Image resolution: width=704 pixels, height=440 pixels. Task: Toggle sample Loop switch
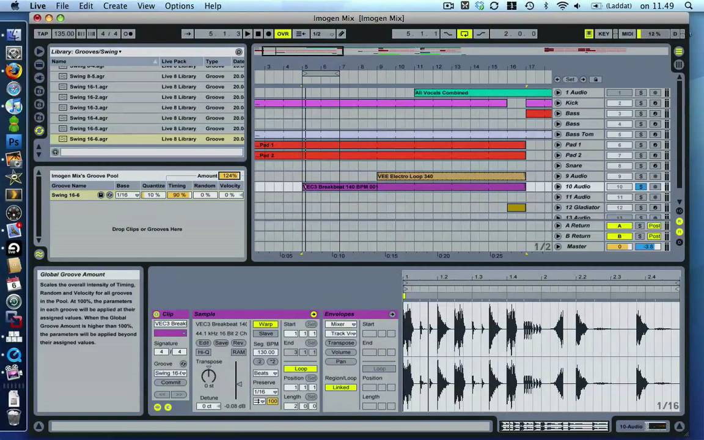[301, 369]
